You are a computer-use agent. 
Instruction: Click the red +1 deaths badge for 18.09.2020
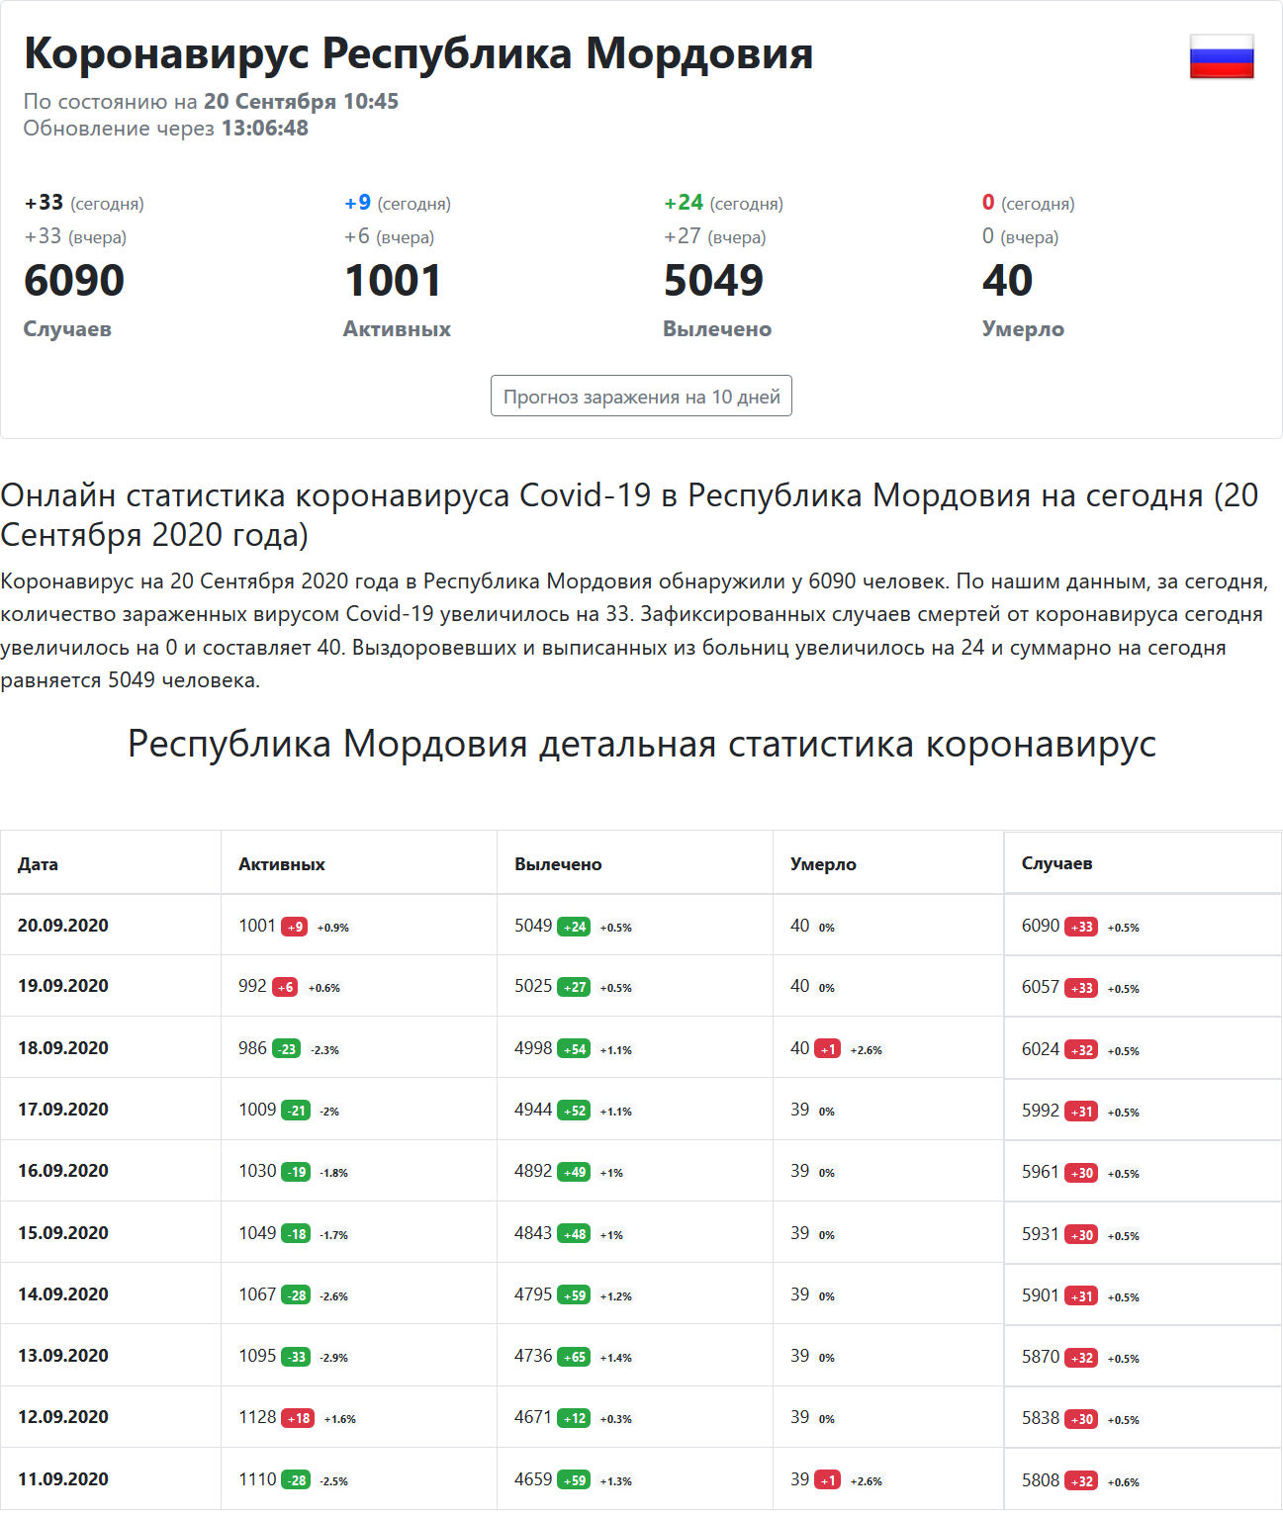[x=827, y=1049]
